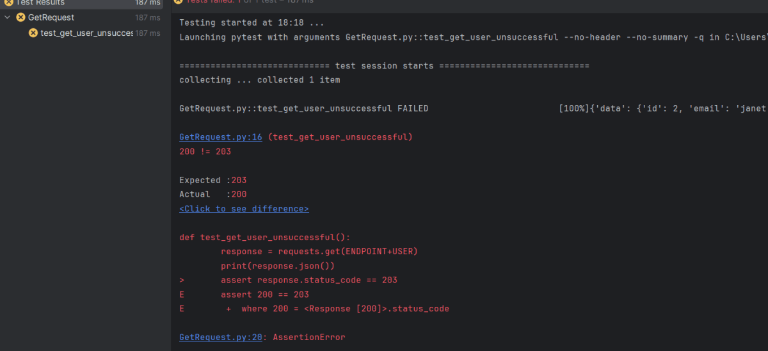
Task: Click the 187 ms duration of GetRequest
Action: tap(148, 17)
